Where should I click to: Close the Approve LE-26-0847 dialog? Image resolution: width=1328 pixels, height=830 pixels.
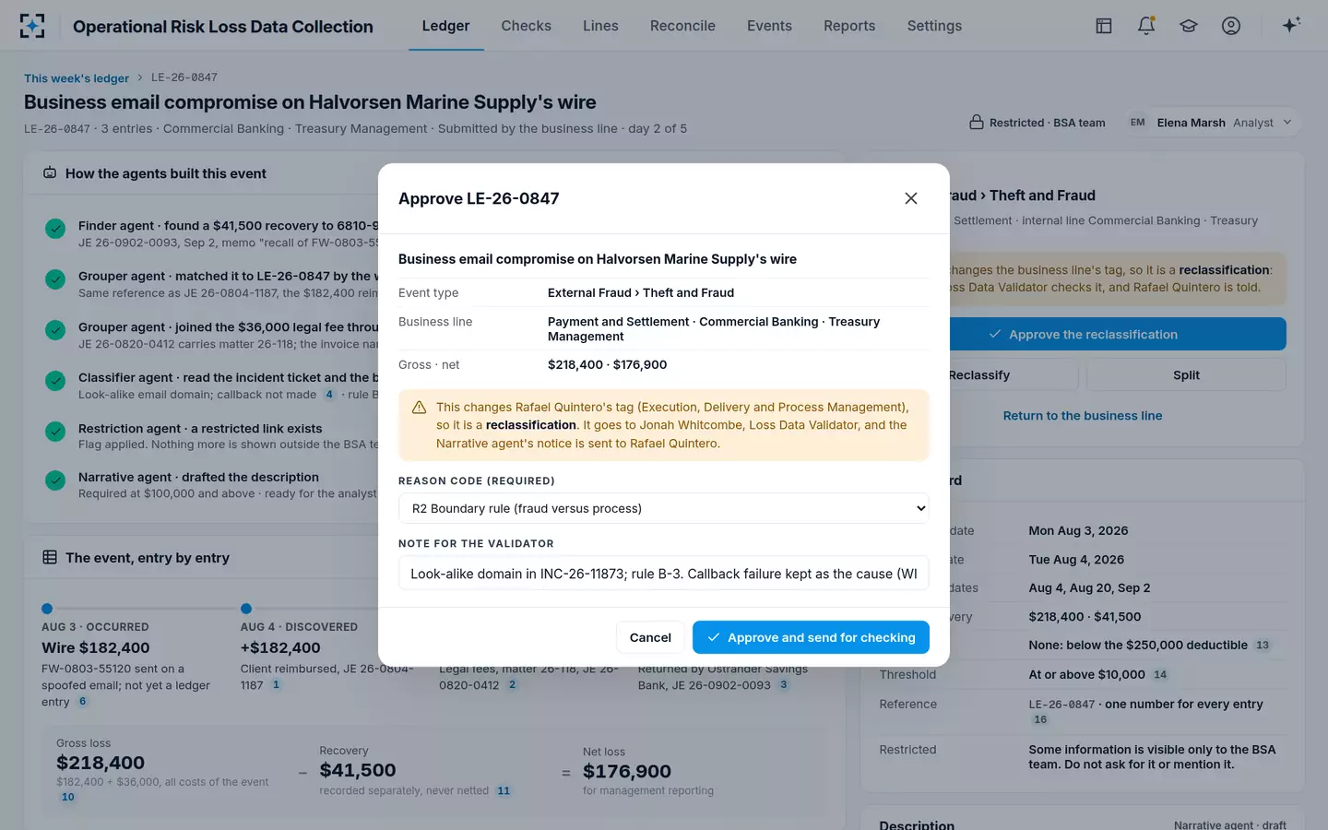911,198
